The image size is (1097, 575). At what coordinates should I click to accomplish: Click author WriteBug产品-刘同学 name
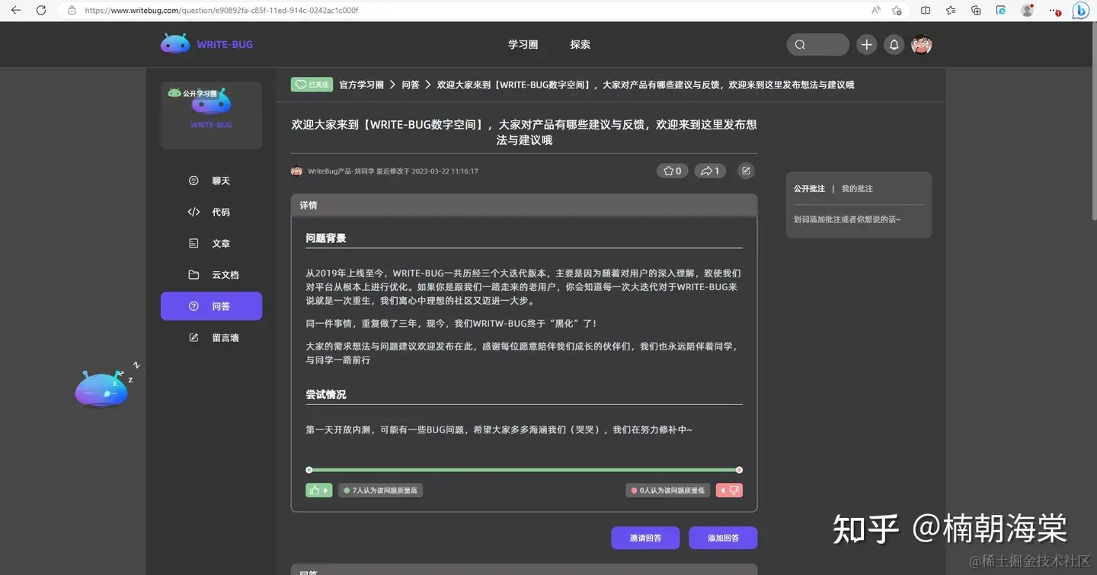tap(341, 171)
